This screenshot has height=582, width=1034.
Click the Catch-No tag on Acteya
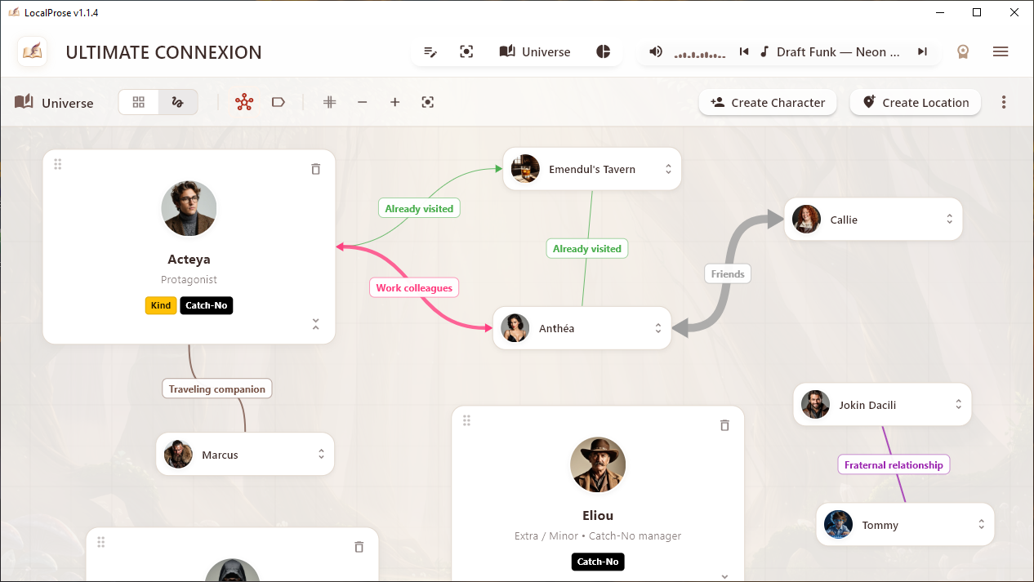tap(207, 305)
